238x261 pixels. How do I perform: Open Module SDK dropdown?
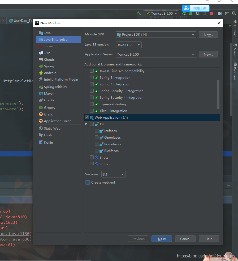pos(156,35)
